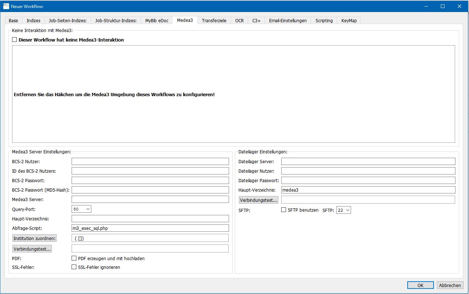Click the 'Institution zuordnen:' button
Viewport: 469px width, 294px height.
point(34,238)
